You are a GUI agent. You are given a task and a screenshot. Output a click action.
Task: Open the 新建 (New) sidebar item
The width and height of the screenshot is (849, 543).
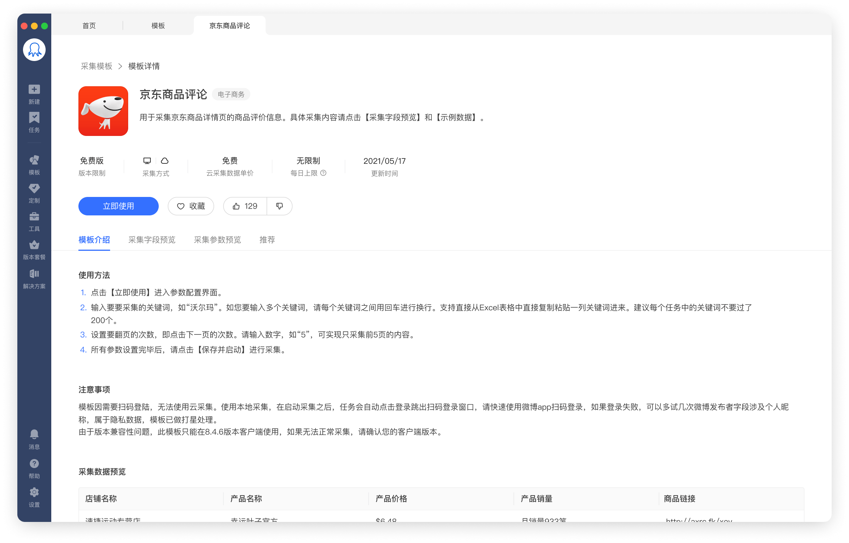tap(34, 95)
